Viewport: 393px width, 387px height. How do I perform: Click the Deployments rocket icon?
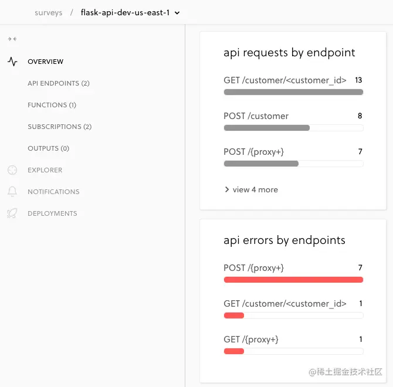point(12,213)
